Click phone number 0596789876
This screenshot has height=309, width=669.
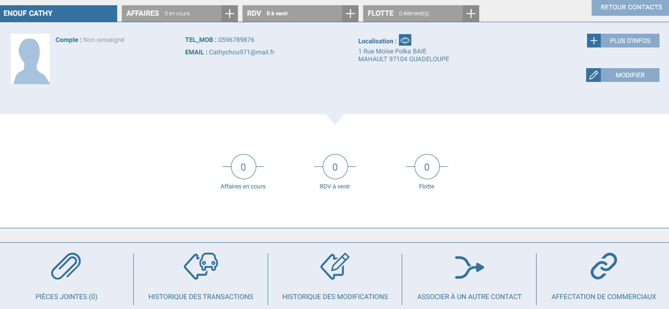click(x=236, y=40)
